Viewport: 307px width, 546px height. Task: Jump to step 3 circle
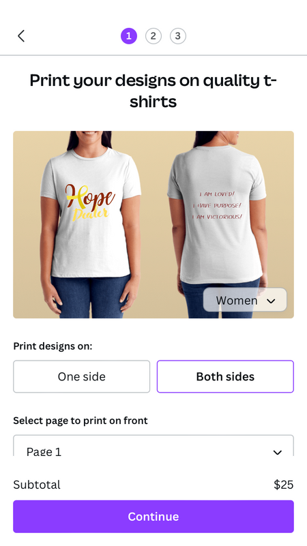click(x=178, y=36)
